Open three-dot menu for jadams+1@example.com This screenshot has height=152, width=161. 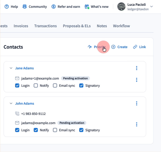(137, 80)
